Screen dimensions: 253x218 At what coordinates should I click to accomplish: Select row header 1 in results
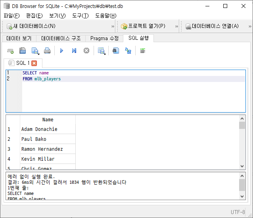pos(13,129)
